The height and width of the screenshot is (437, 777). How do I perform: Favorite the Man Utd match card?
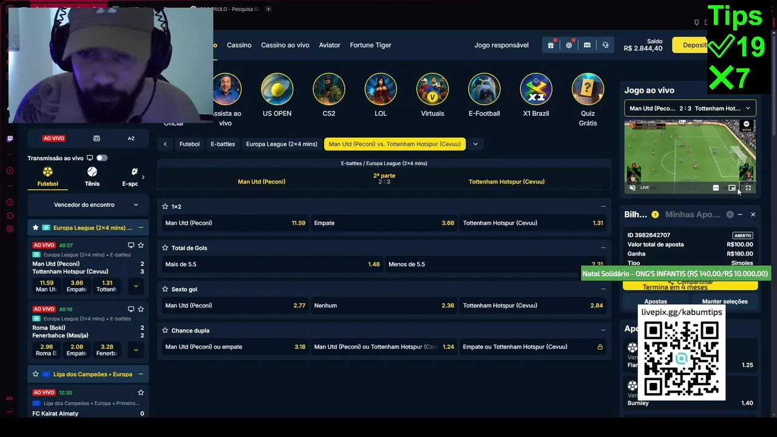[x=141, y=245]
